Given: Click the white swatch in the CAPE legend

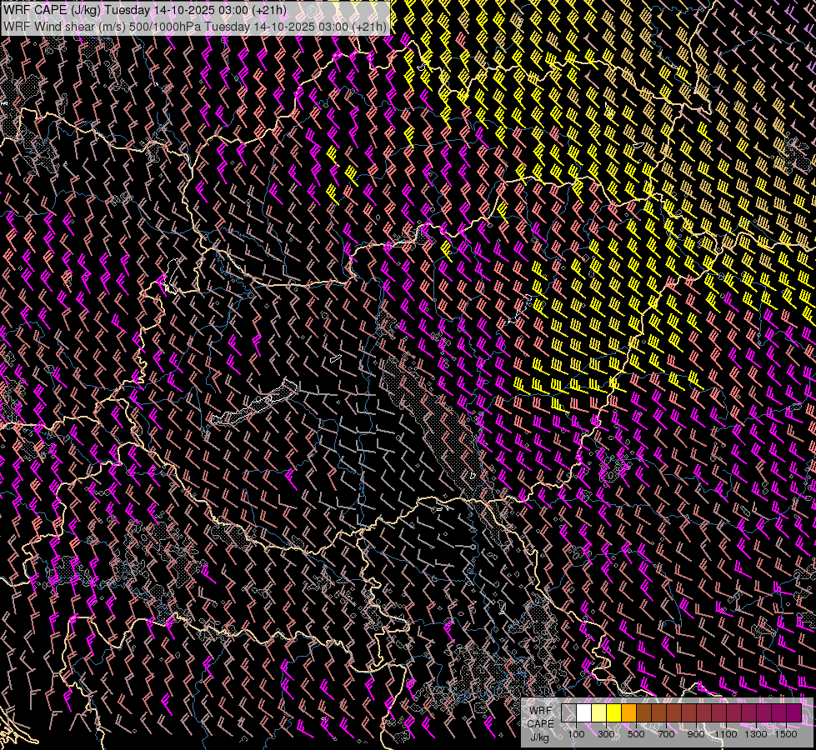Looking at the screenshot, I should tap(584, 714).
